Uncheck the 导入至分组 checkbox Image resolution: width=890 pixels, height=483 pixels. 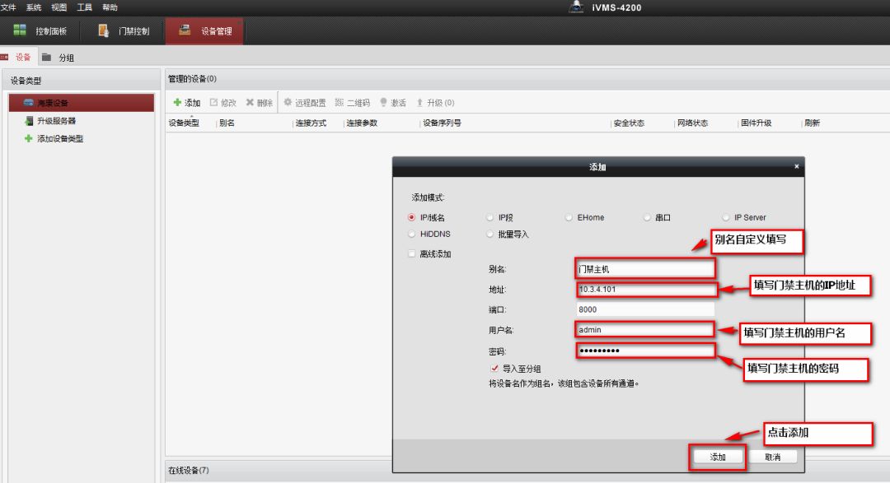[494, 369]
